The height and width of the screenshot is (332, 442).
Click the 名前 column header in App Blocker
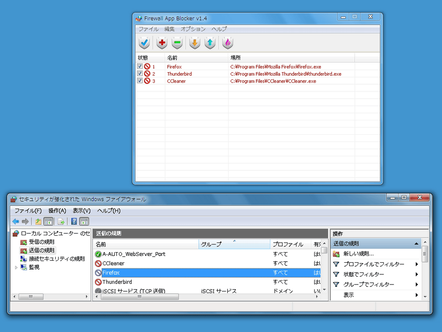click(196, 58)
